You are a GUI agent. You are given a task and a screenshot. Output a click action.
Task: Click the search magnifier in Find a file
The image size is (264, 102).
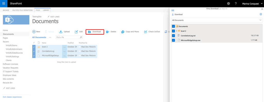81,37
